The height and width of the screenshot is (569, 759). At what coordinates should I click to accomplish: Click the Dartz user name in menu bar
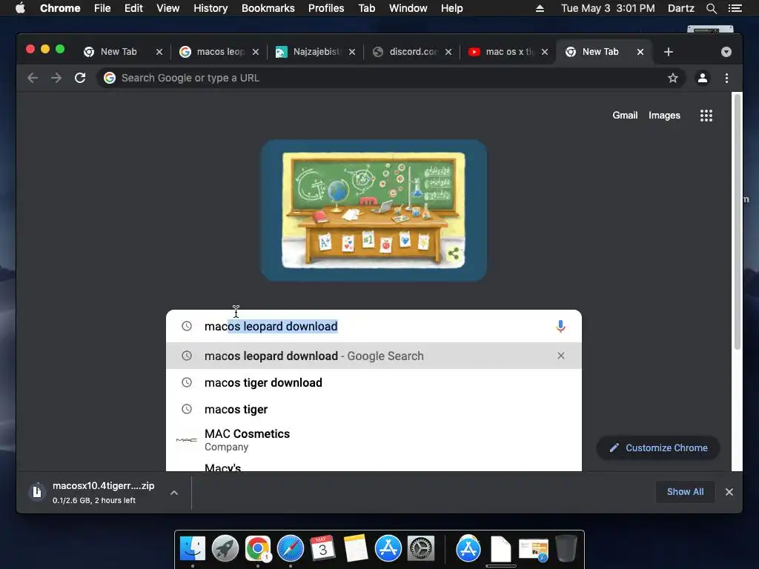pyautogui.click(x=680, y=8)
